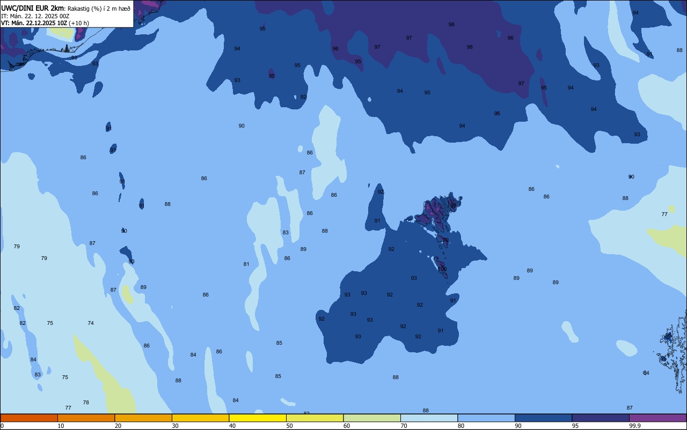Click the '100' humidity value on the map
Screen dimensions: 687x430
pyautogui.click(x=442, y=269)
